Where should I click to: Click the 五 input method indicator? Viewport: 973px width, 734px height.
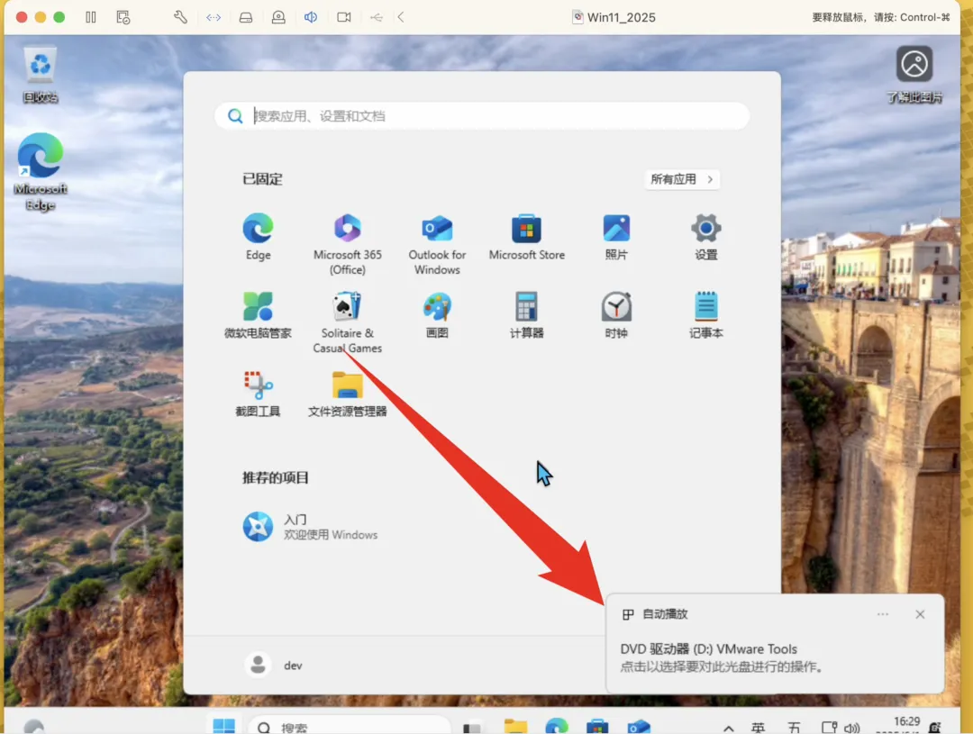(x=795, y=728)
